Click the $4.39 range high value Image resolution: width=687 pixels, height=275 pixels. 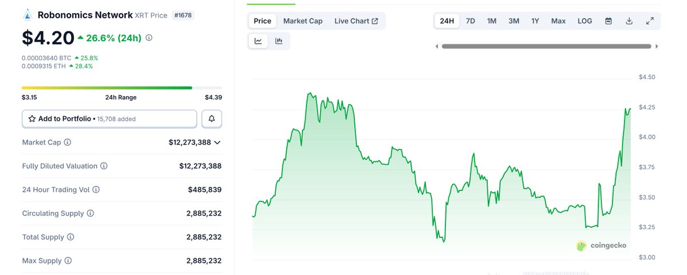tap(214, 97)
